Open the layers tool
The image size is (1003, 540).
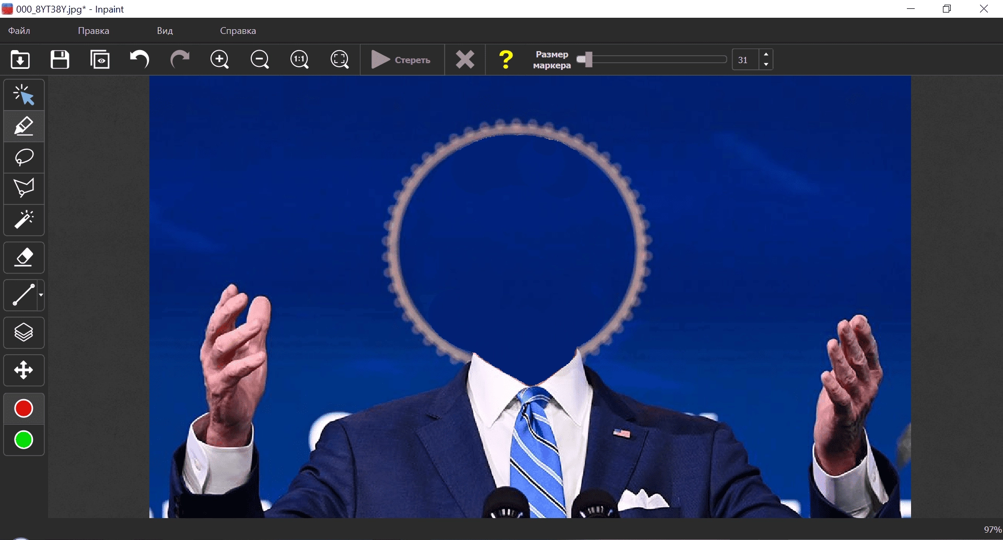[24, 333]
